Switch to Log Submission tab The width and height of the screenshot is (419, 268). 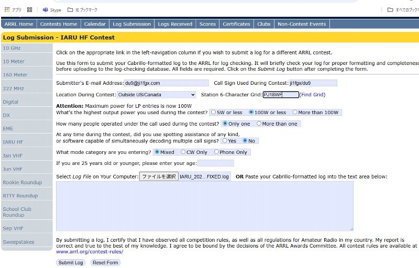[x=131, y=24]
